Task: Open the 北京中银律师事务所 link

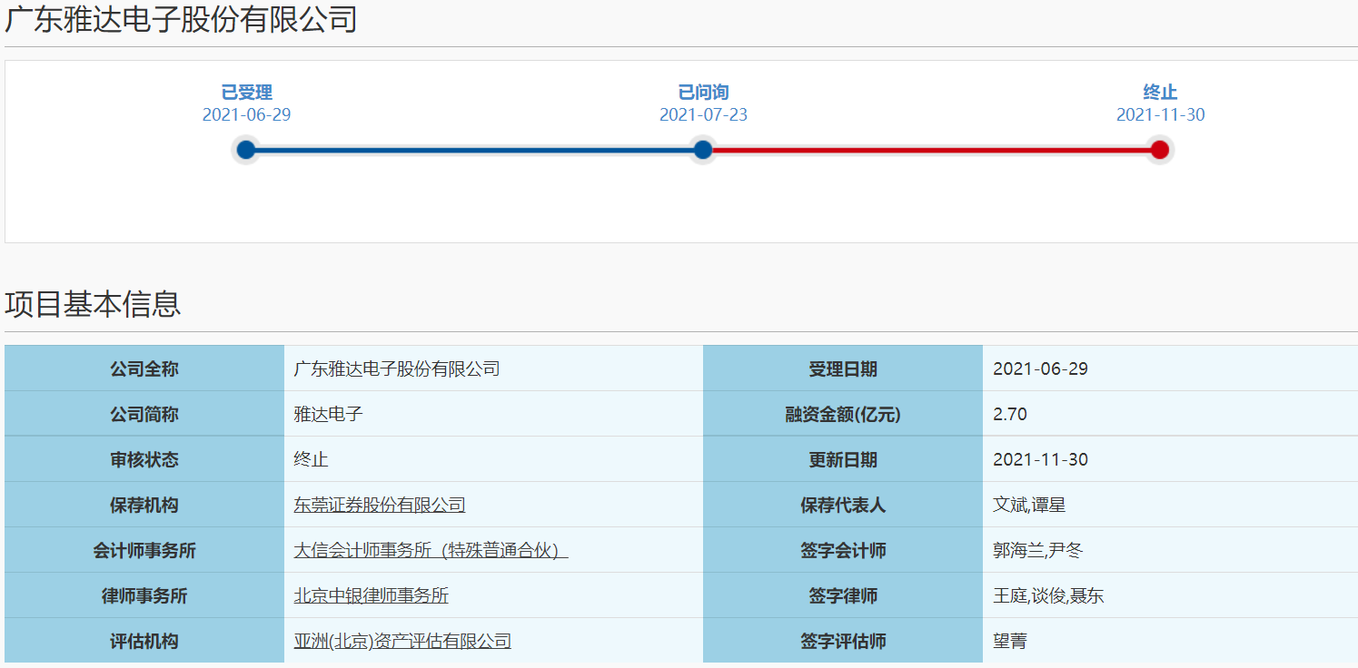Action: [x=371, y=596]
